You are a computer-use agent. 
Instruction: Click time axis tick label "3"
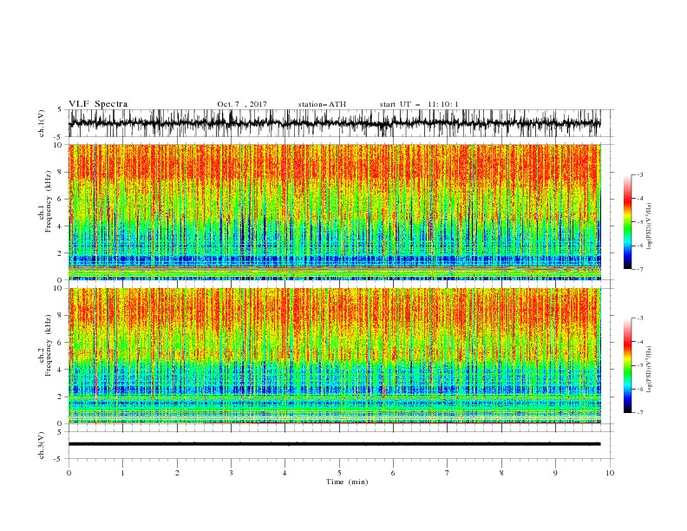click(x=232, y=473)
